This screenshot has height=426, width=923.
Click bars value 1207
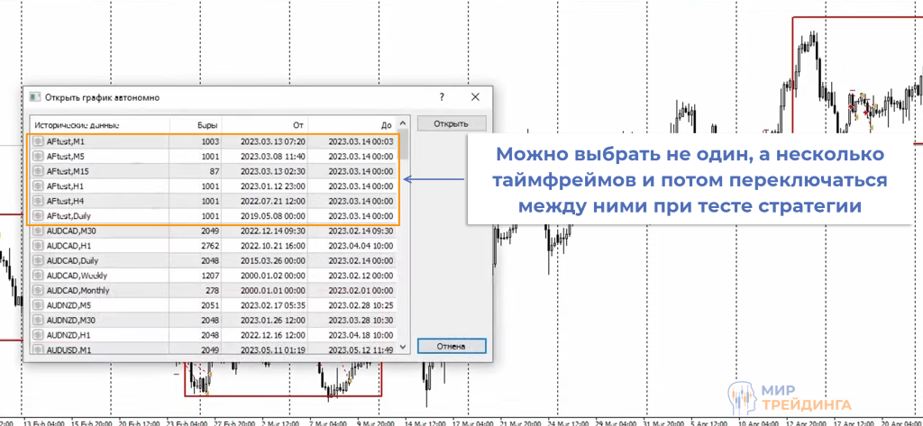pyautogui.click(x=208, y=276)
